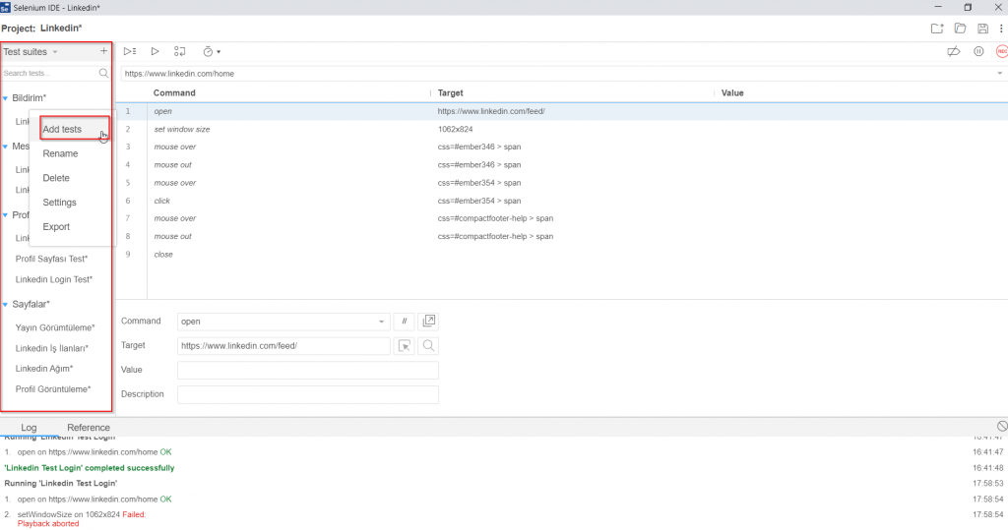The height and width of the screenshot is (530, 1008).
Task: Select the Profil Sayfası Test* test
Action: (51, 259)
